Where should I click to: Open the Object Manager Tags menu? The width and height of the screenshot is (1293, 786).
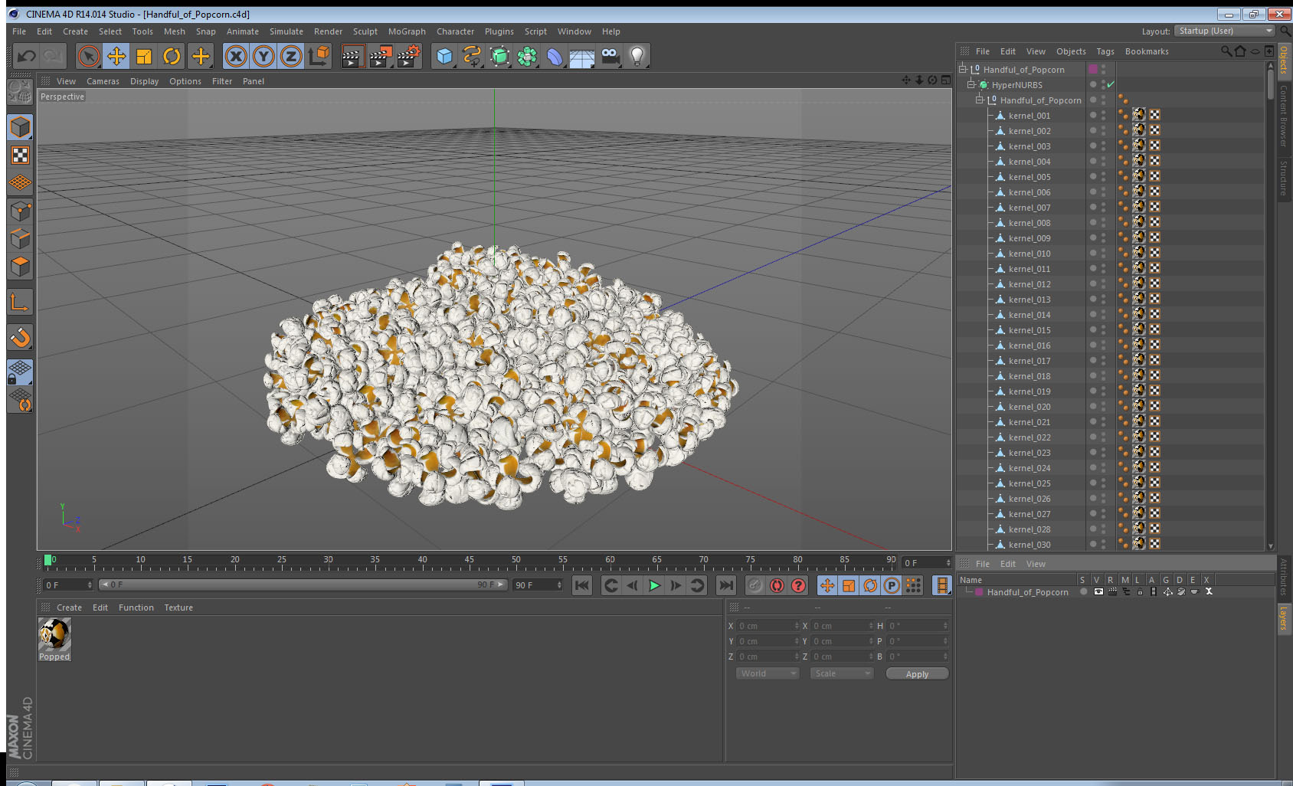[x=1105, y=51]
